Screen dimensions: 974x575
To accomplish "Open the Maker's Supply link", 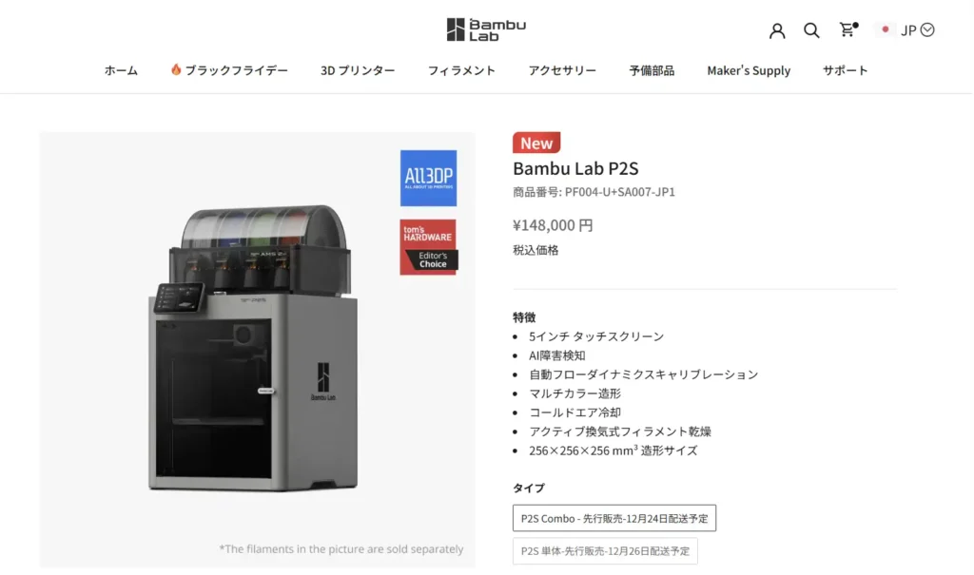I will pos(749,70).
